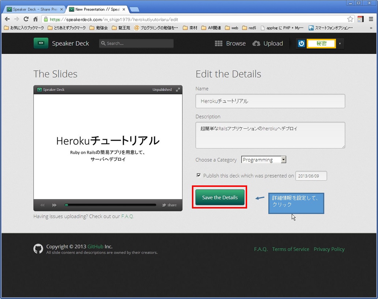
Task: Click the browser address bar URL
Action: pyautogui.click(x=114, y=19)
